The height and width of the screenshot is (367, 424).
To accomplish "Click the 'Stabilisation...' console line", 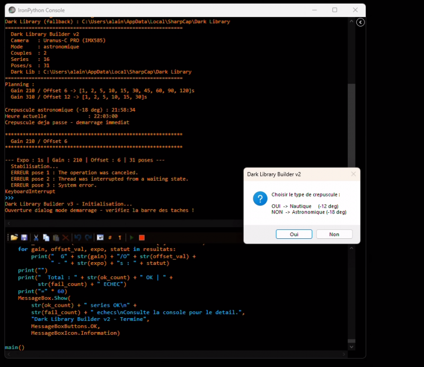I will click(34, 166).
